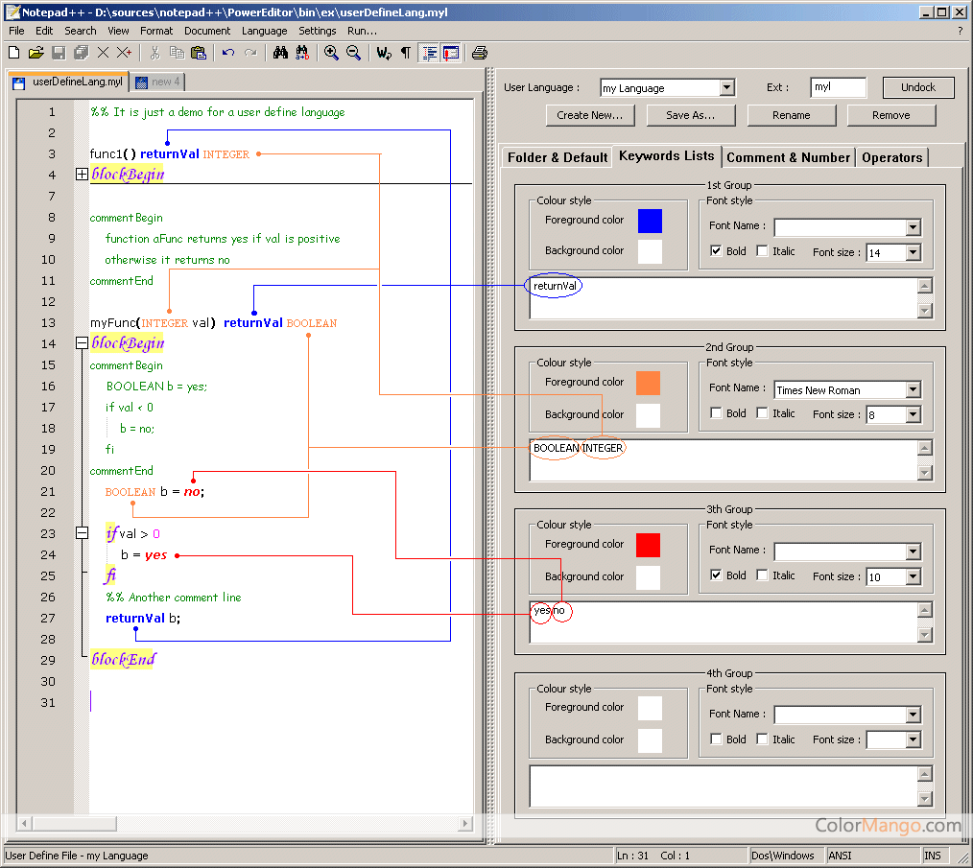973x868 pixels.
Task: Click the Undock button
Action: coord(917,87)
